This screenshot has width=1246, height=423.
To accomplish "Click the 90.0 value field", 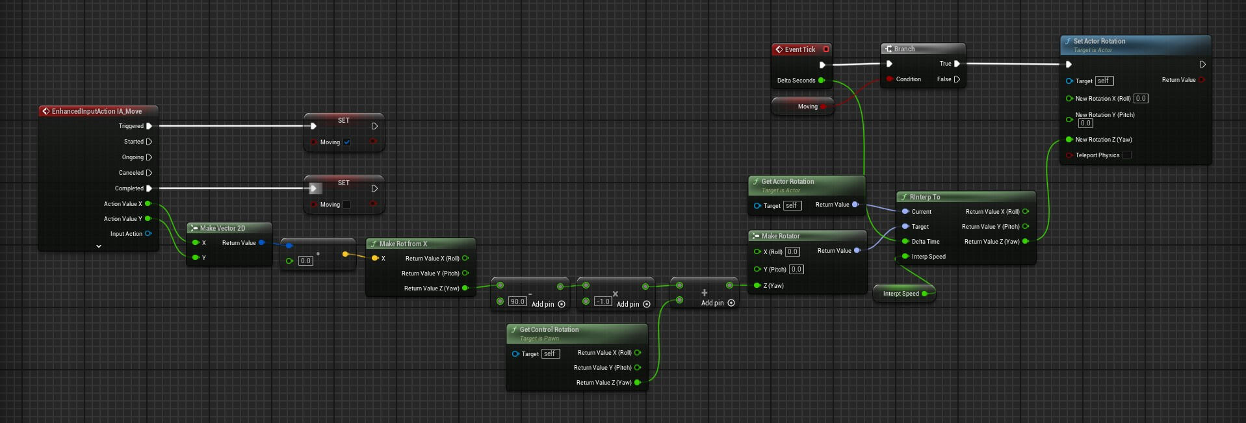I will 517,301.
